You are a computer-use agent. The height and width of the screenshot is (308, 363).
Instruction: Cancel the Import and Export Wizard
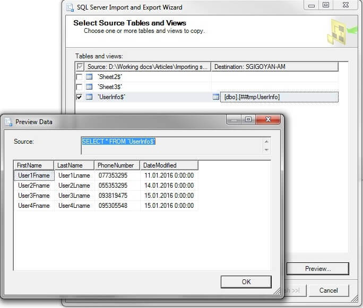click(328, 291)
